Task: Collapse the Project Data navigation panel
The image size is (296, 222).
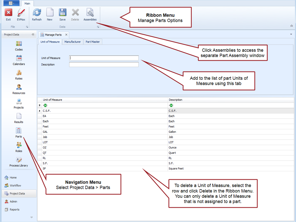Action: click(x=33, y=35)
